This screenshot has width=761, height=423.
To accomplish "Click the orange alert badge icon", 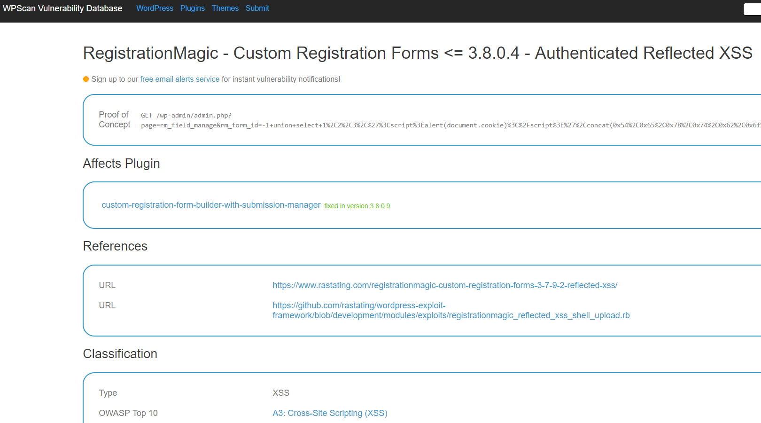I will [x=86, y=79].
